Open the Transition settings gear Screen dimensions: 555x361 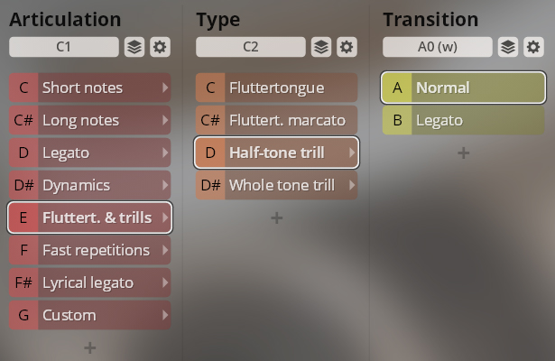(534, 47)
